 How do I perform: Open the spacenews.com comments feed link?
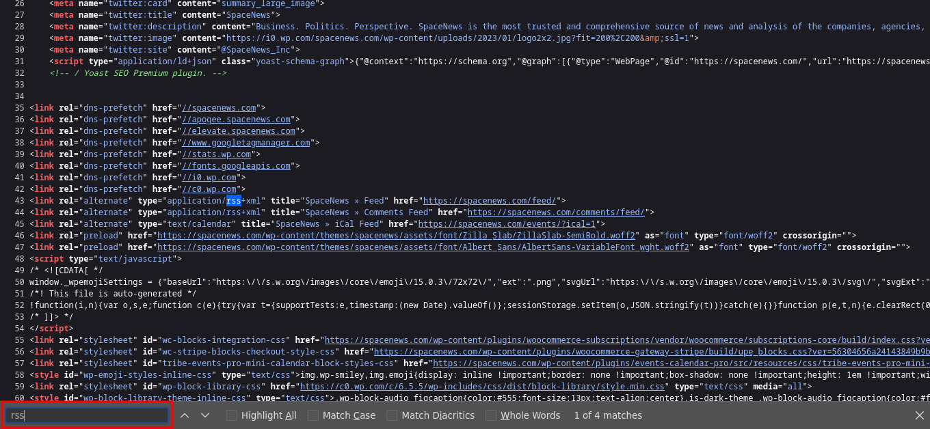tap(555, 212)
